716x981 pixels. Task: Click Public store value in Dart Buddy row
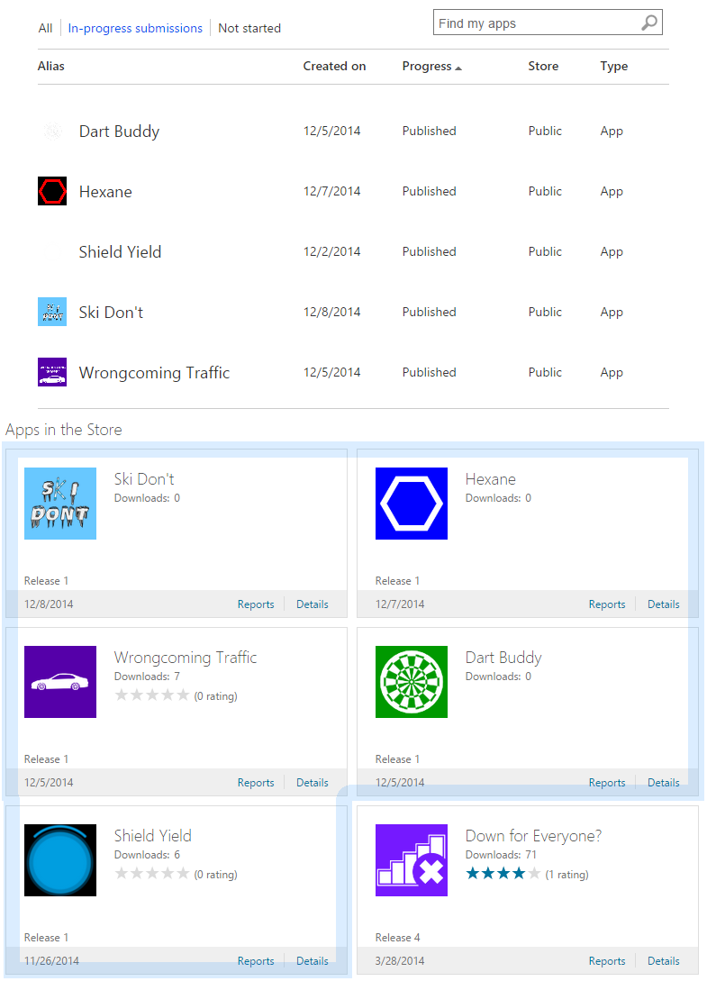tap(545, 131)
